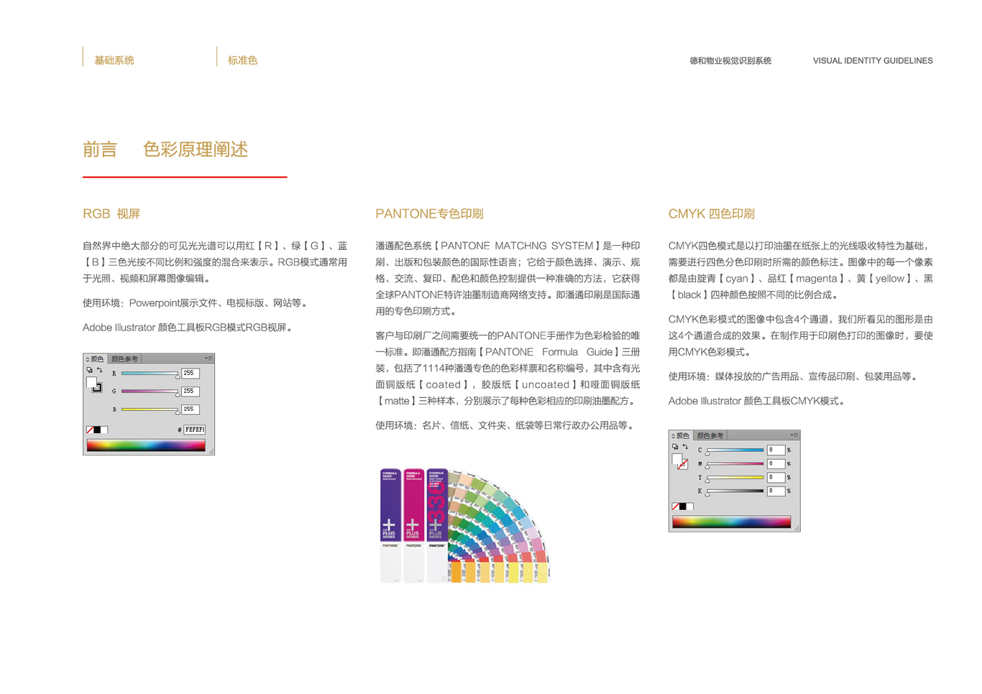Open the CMYK panel flyout menu

pyautogui.click(x=794, y=435)
